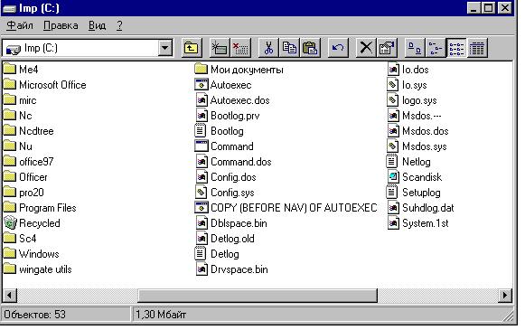Click the Map Network Drive toolbar icon

[220, 48]
